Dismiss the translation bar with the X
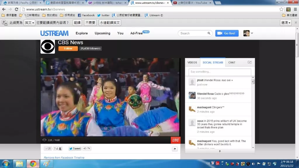This screenshot has width=299, height=168. [296, 22]
